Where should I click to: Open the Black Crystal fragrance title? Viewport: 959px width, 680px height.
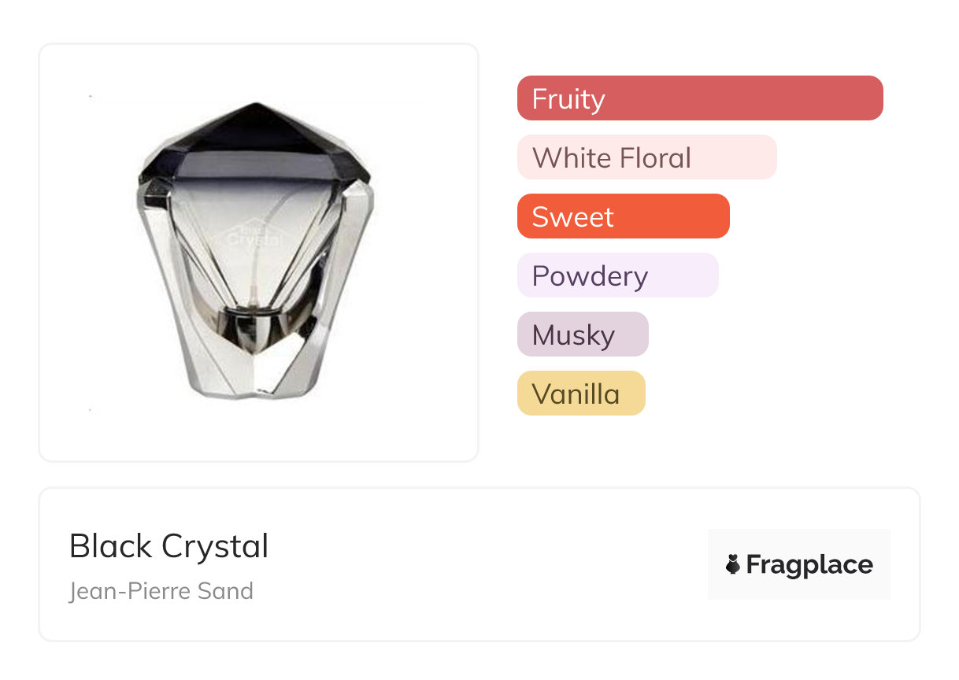click(168, 546)
